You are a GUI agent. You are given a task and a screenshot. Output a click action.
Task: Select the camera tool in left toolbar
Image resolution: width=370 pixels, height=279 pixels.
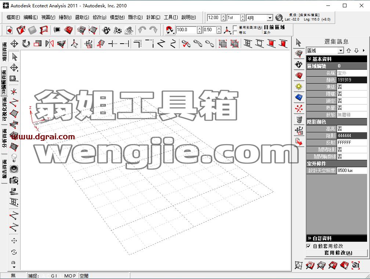[x=14, y=180]
